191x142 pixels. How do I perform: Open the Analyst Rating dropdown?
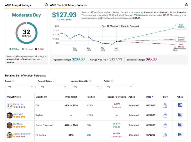point(53,87)
